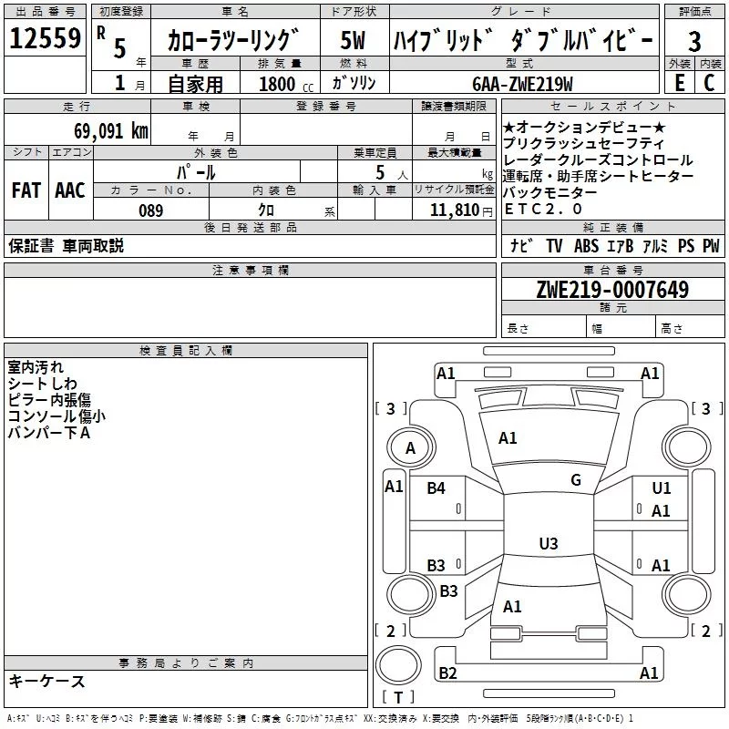Click the inspector note 室内汚れ
The height and width of the screenshot is (729, 729).
tap(36, 367)
